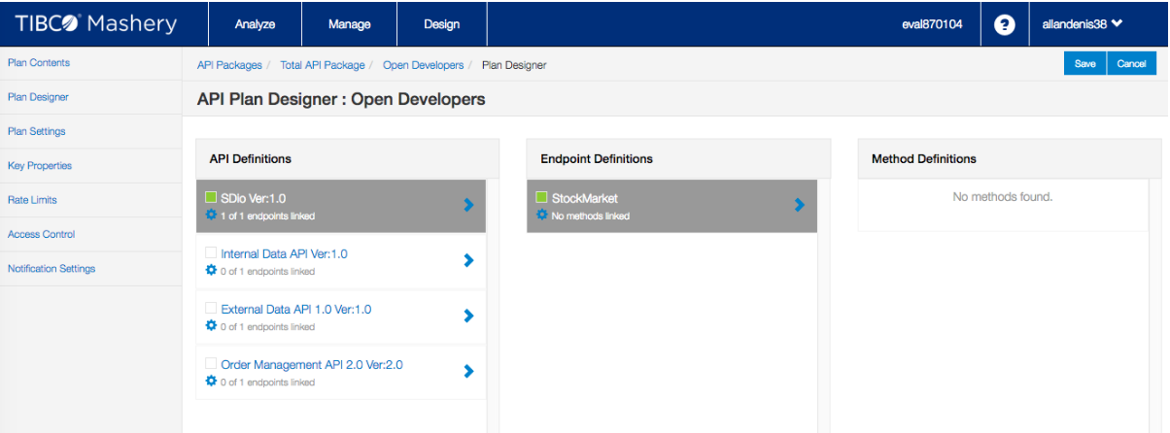This screenshot has width=1170, height=433.
Task: Open the Manage menu
Action: 349,24
